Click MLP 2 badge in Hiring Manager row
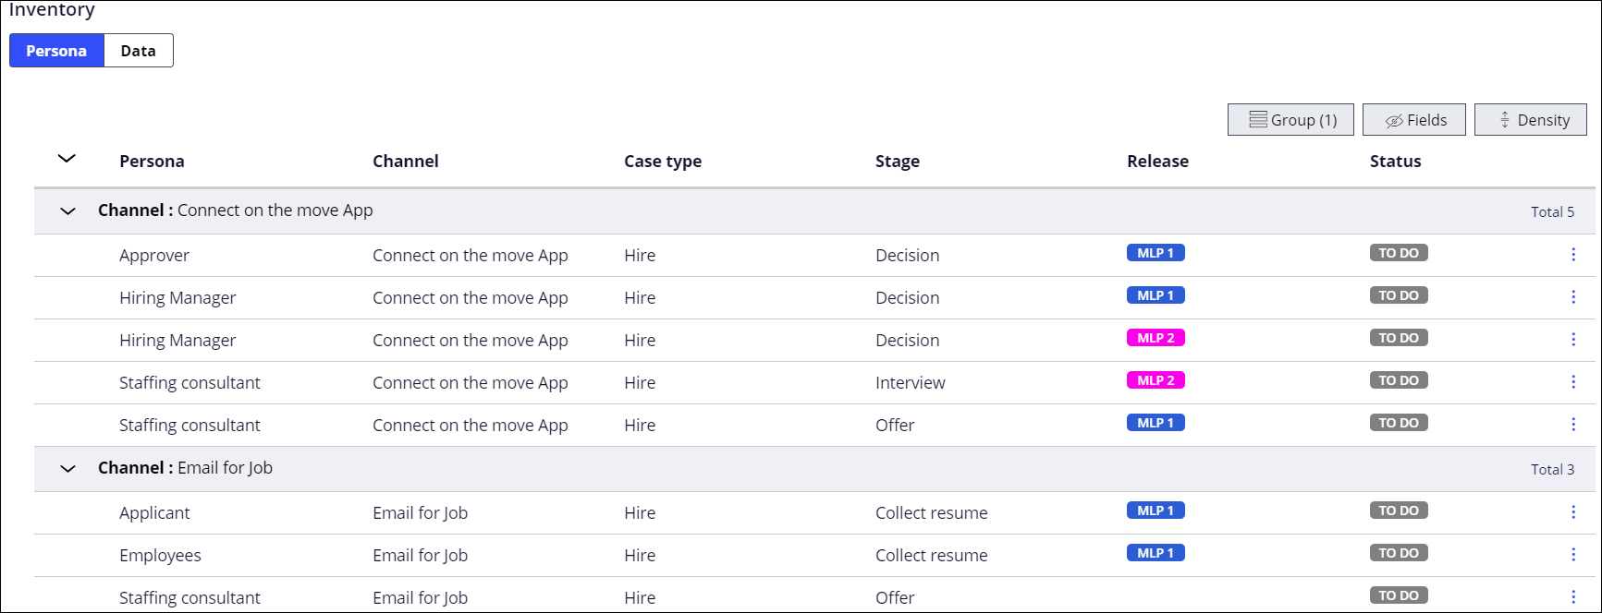 click(x=1156, y=338)
